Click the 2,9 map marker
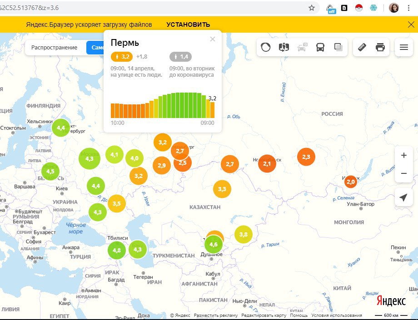The image size is (418, 320). [162, 165]
